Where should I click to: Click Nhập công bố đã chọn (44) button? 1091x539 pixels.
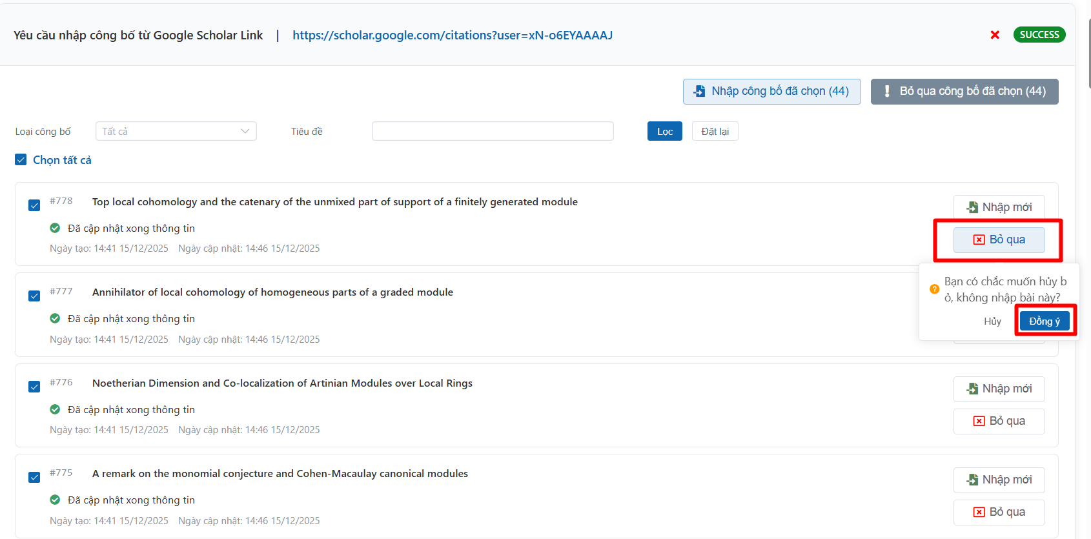click(771, 92)
